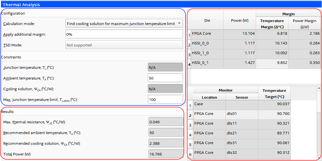Select the Recommended cooling solution result 2.388
Viewport: 322px width, 161px height.
coord(166,143)
